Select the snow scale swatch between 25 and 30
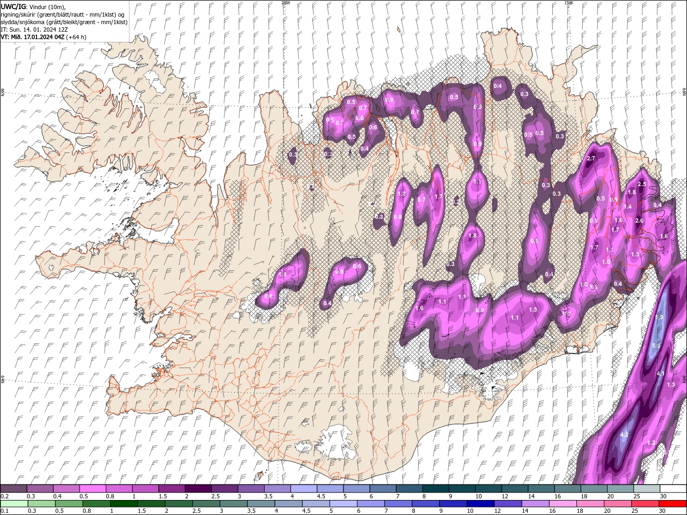Screen dimensions: 687x515 [x=647, y=489]
